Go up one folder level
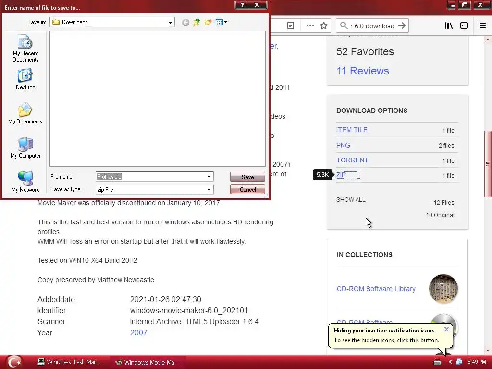The width and height of the screenshot is (492, 369). pyautogui.click(x=197, y=22)
